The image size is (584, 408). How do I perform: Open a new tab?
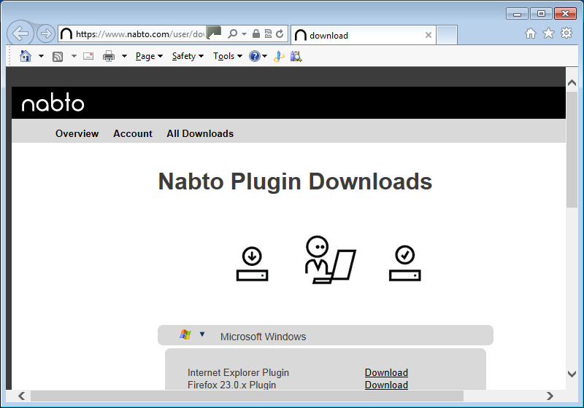pyautogui.click(x=447, y=35)
